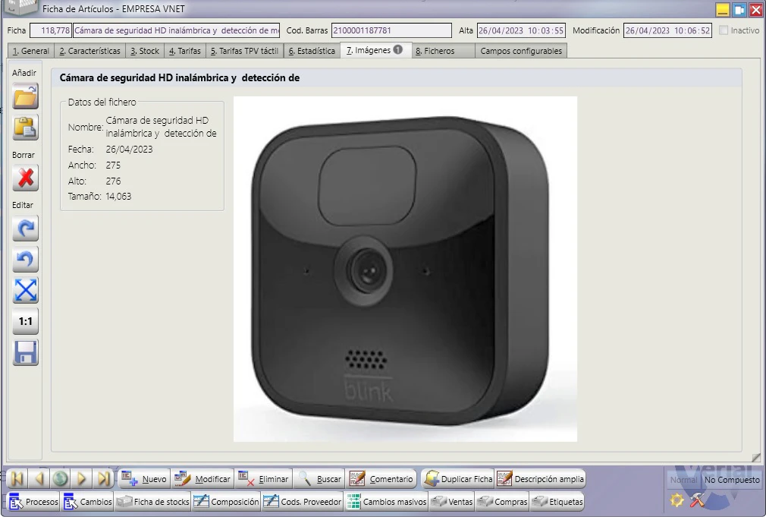Screen dimensions: 766x517
Task: Go to first record arrow
Action: pyautogui.click(x=17, y=479)
